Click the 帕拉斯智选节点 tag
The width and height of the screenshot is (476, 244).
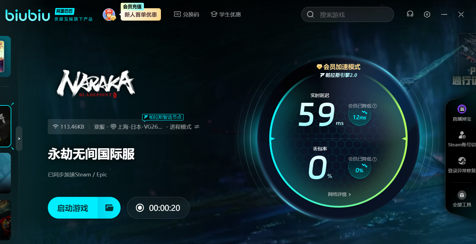tap(163, 117)
